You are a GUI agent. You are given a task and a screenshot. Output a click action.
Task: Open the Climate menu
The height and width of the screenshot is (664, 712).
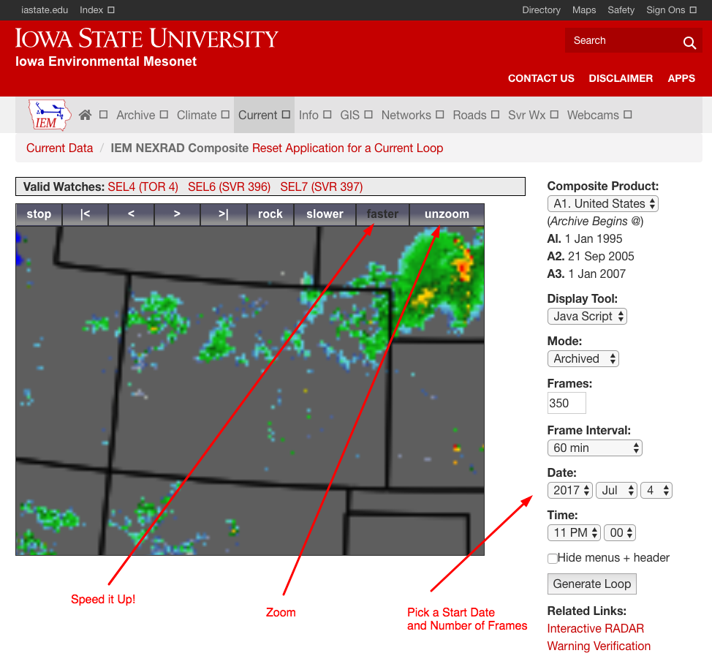click(202, 115)
